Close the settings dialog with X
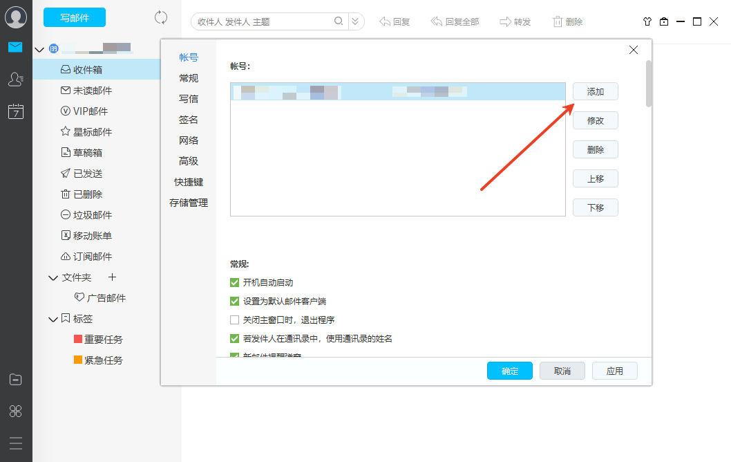 pyautogui.click(x=633, y=50)
